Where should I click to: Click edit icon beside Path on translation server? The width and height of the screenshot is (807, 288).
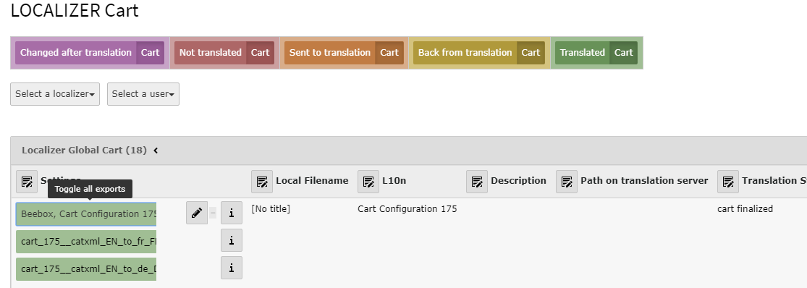tap(567, 182)
